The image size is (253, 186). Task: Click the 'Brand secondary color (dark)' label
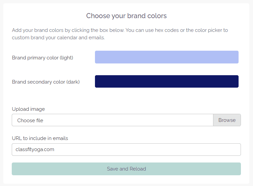[x=46, y=82]
